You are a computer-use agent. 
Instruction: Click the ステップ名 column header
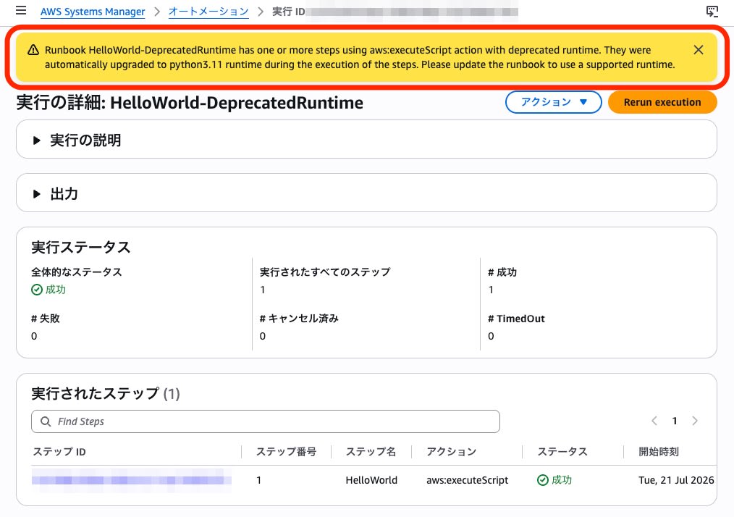pos(371,451)
